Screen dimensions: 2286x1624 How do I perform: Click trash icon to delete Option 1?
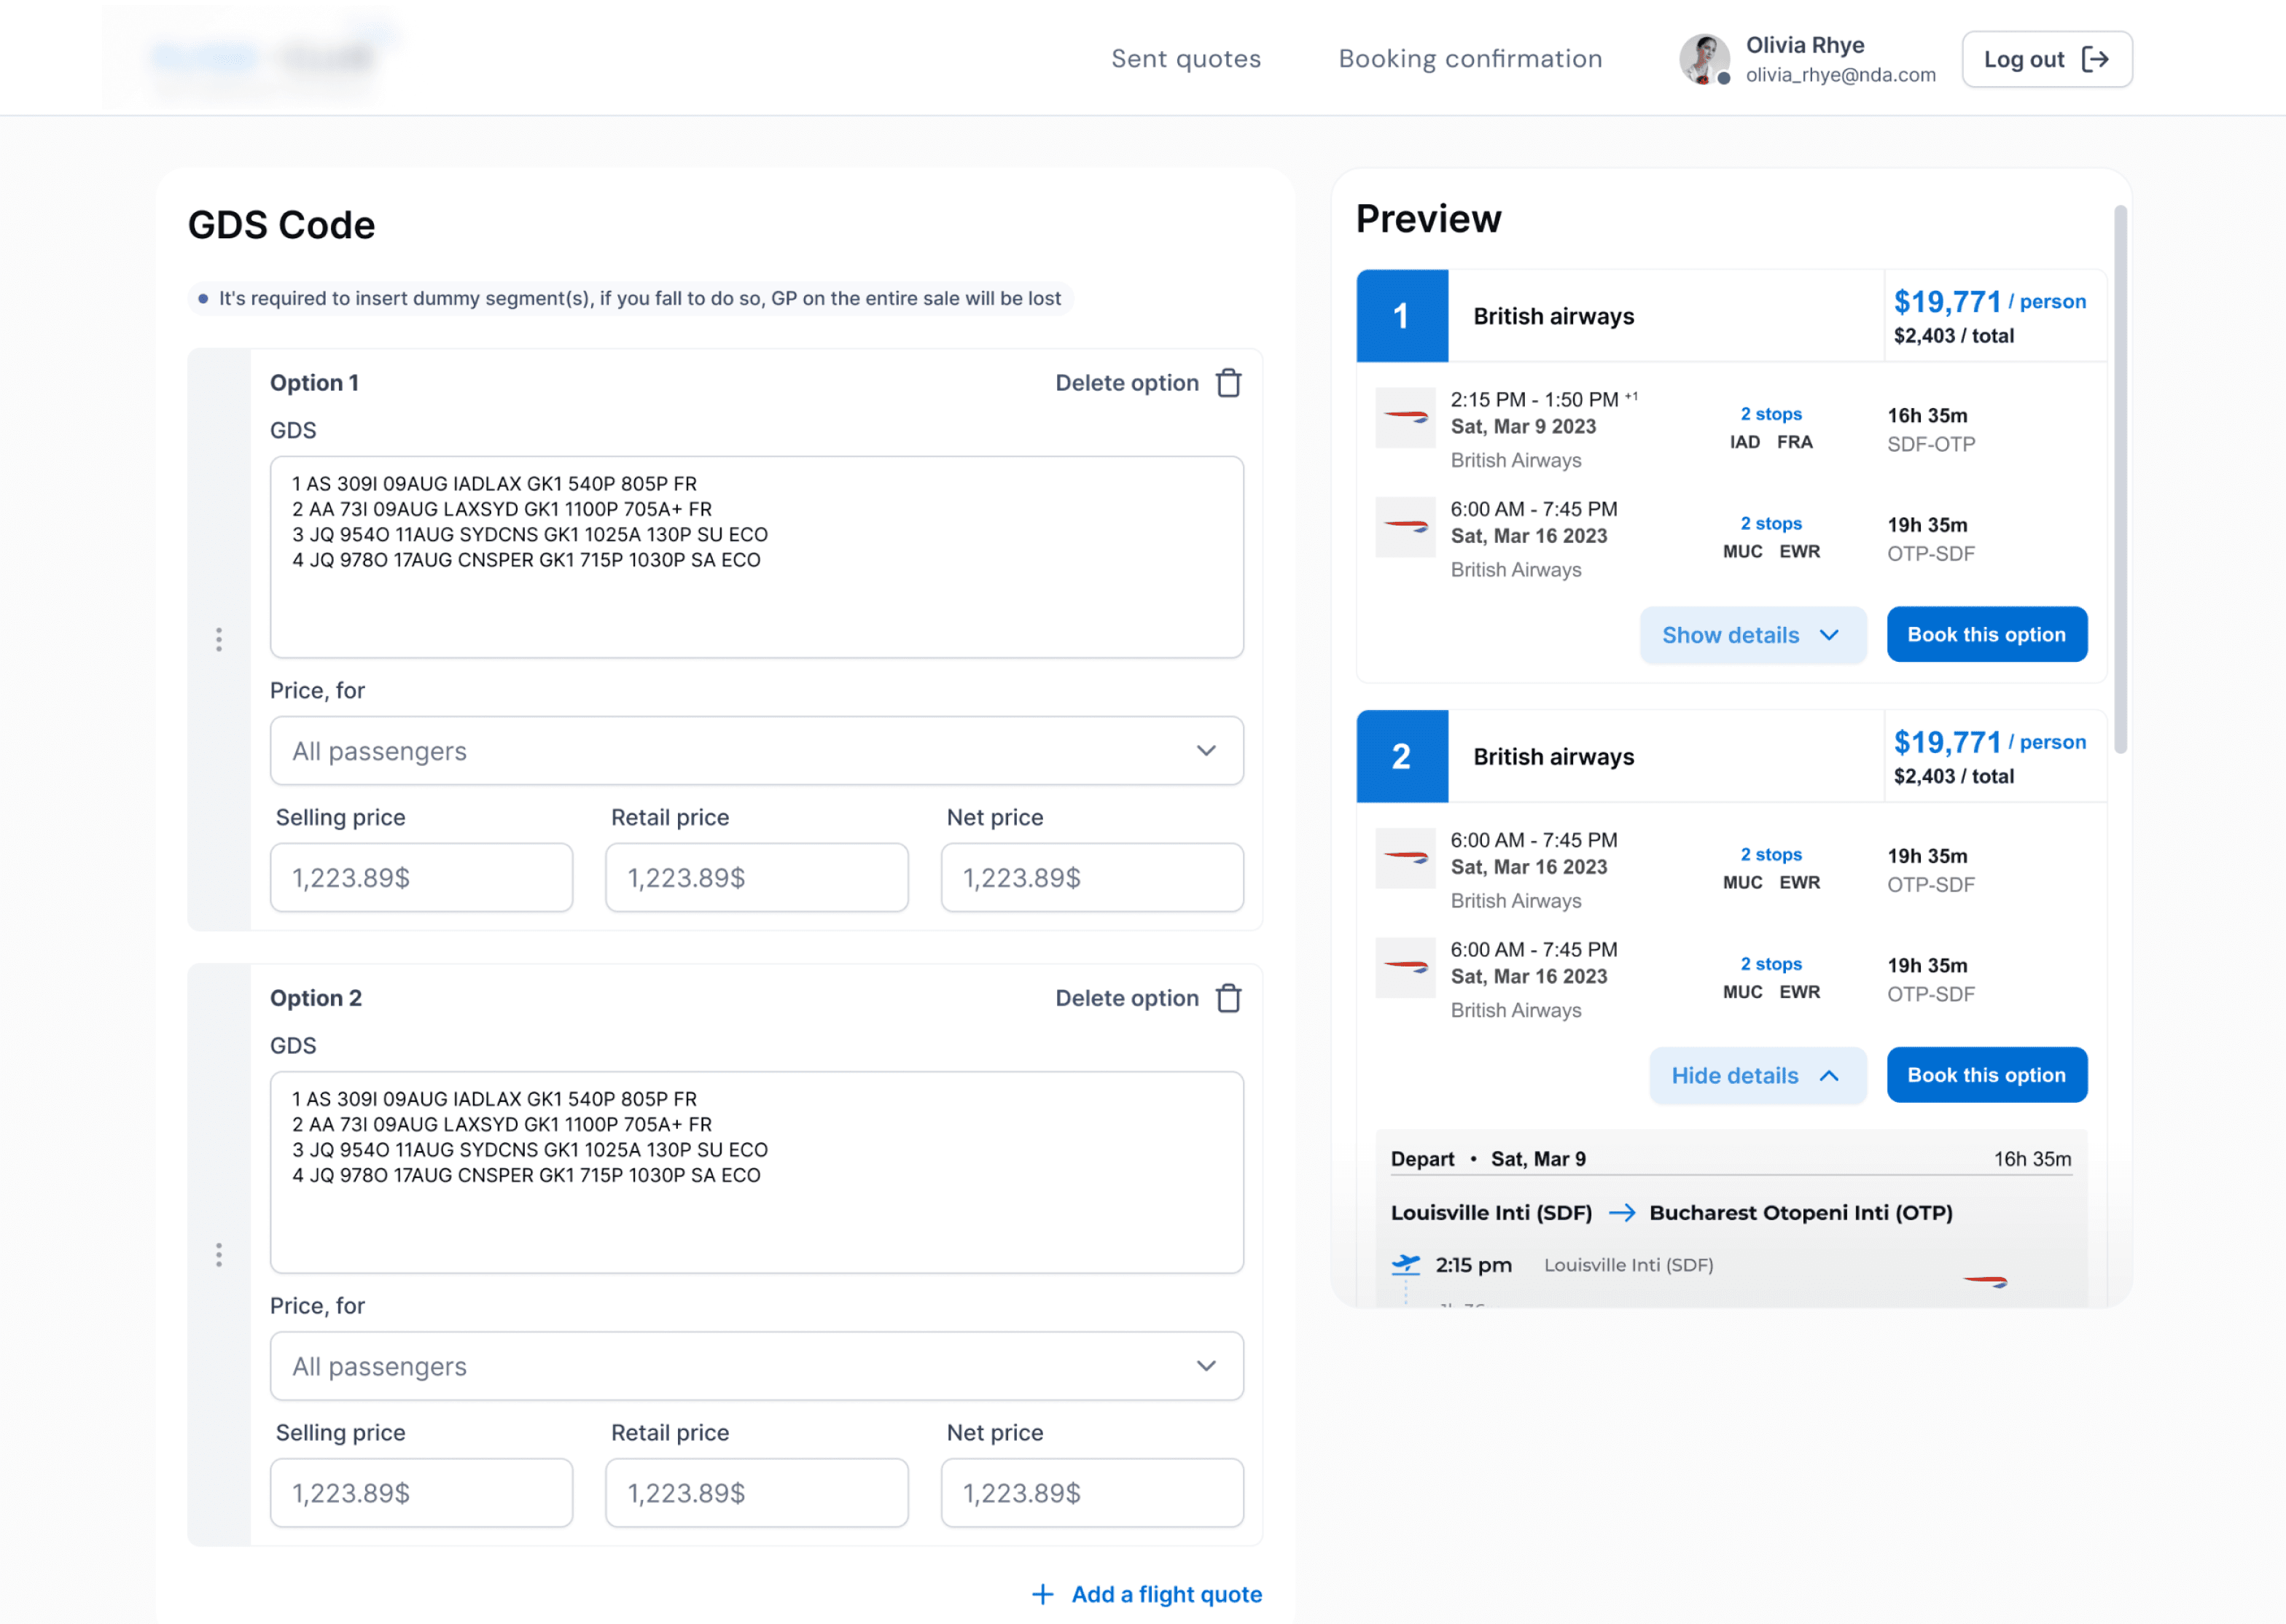(1228, 383)
